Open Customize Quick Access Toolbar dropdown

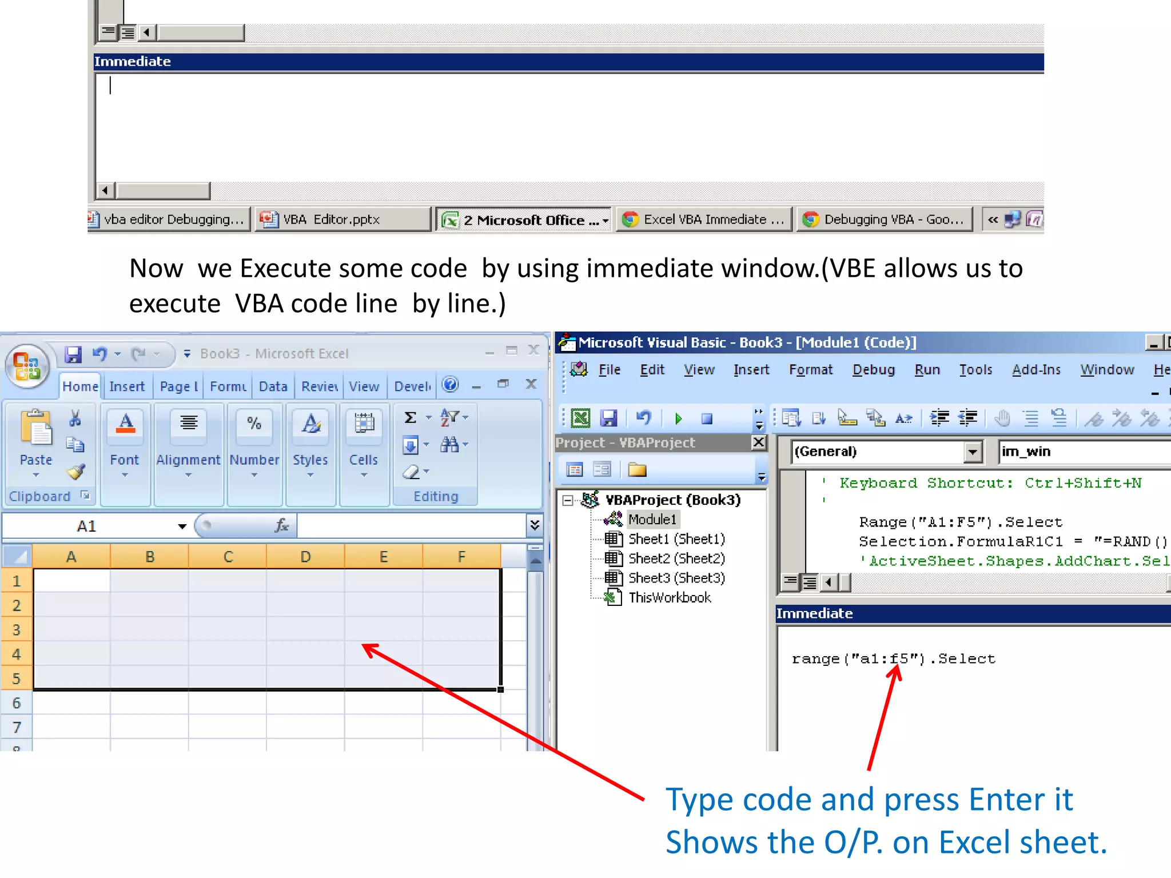click(x=186, y=354)
